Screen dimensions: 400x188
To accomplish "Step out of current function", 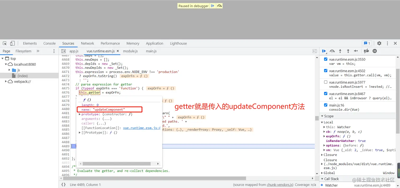I will pyautogui.click(x=348, y=51).
